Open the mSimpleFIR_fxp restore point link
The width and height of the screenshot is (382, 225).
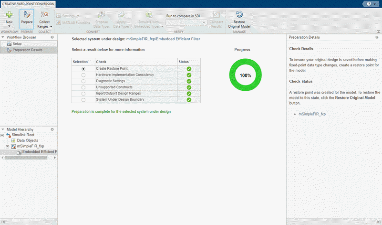(x=312, y=114)
